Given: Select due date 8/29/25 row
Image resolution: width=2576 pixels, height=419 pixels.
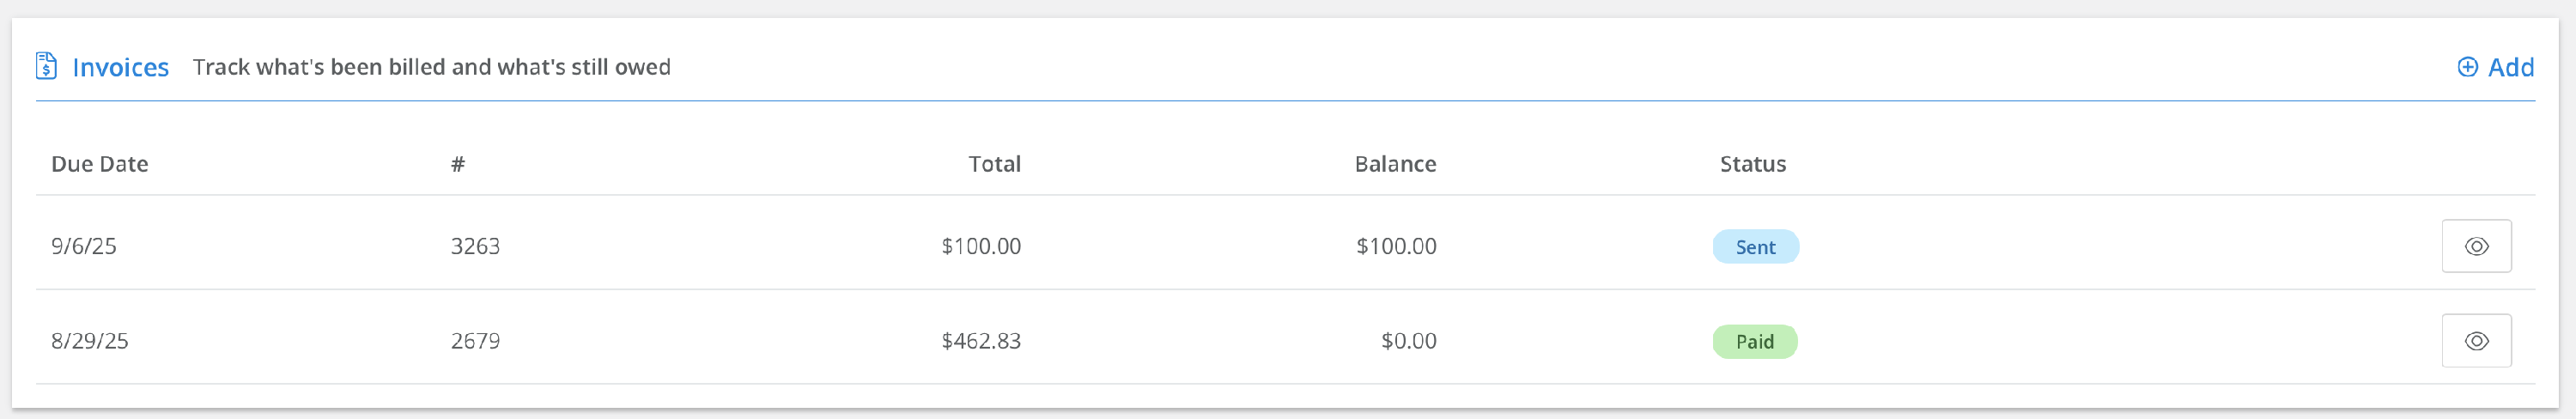Looking at the screenshot, I should [90, 341].
